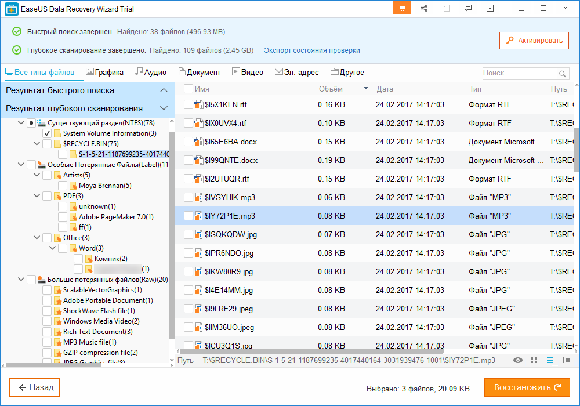Click the Artists folder icon
This screenshot has width=580, height=406.
57,175
